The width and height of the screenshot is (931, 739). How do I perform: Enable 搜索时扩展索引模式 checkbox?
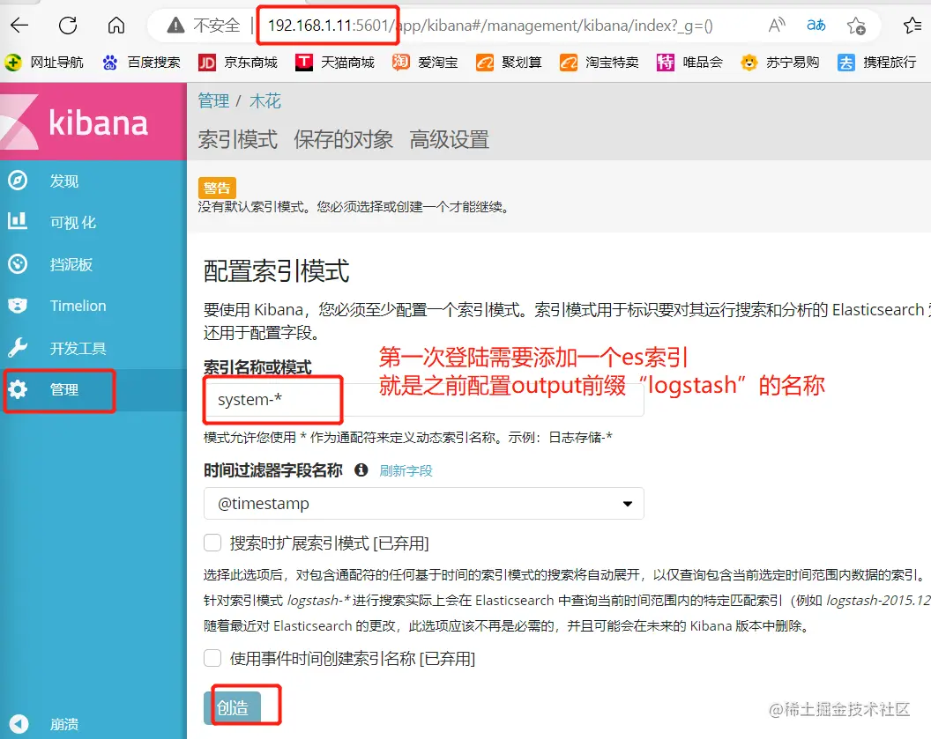[212, 543]
